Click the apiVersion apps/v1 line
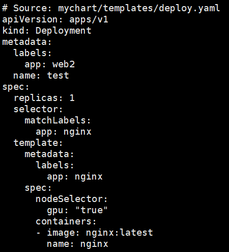 pos(55,19)
